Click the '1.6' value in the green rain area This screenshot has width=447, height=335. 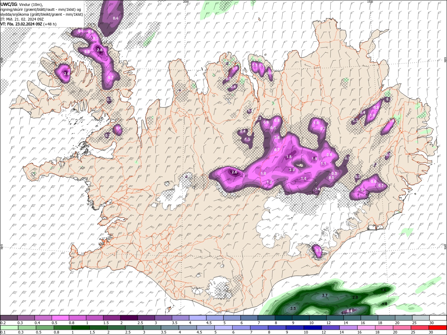click(383, 290)
